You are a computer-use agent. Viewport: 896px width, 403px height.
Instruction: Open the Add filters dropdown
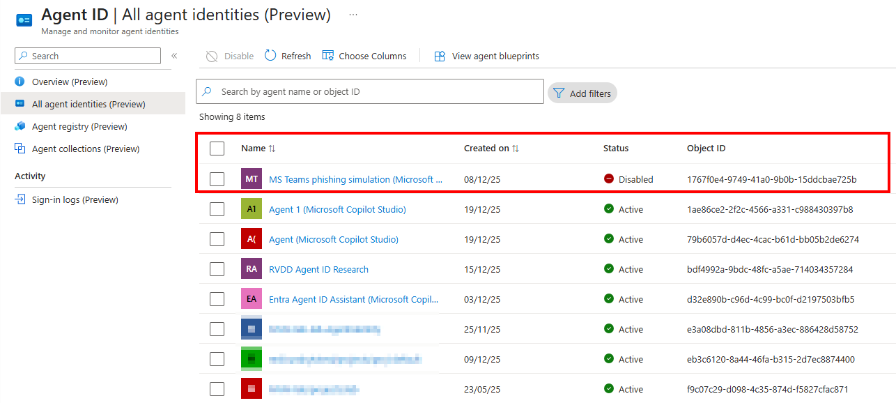coord(582,93)
